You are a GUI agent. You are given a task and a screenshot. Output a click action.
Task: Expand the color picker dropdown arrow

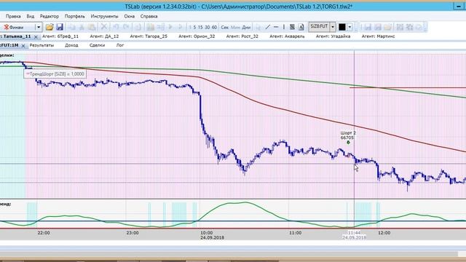tap(349, 27)
